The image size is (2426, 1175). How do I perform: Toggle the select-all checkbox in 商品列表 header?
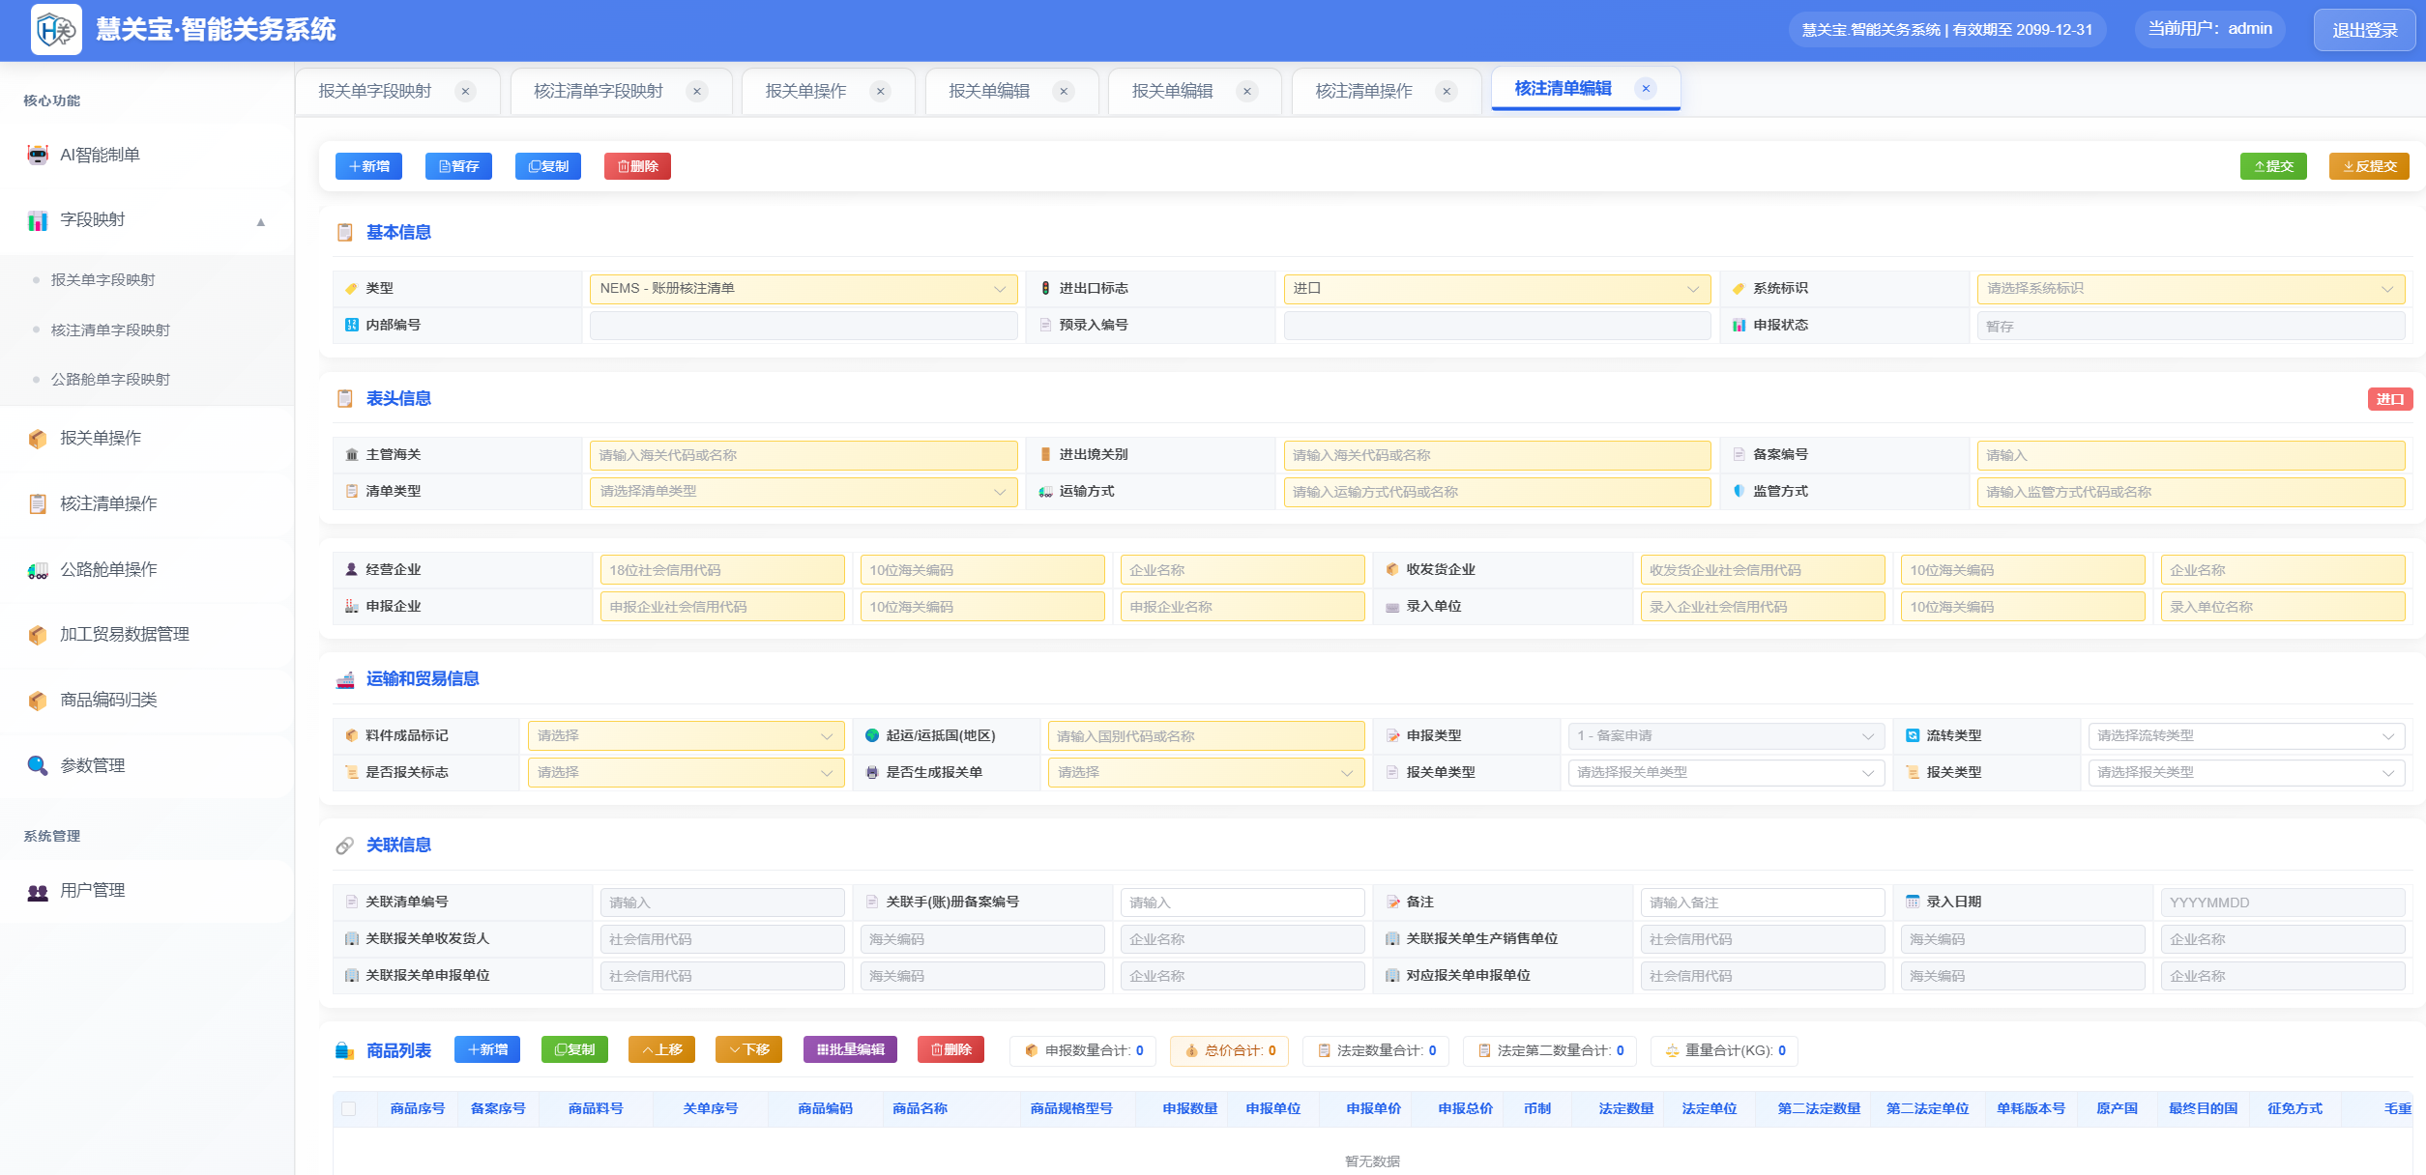pyautogui.click(x=349, y=1108)
